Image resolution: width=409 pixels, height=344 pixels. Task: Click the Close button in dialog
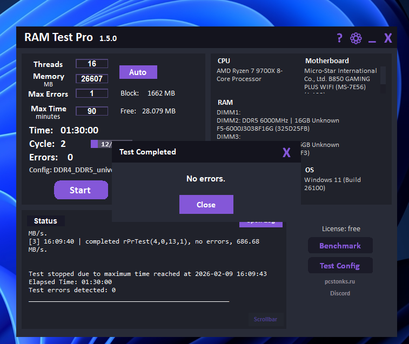point(206,205)
